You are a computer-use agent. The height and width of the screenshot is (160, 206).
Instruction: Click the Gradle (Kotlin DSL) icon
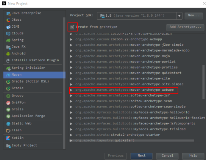tap(8, 82)
